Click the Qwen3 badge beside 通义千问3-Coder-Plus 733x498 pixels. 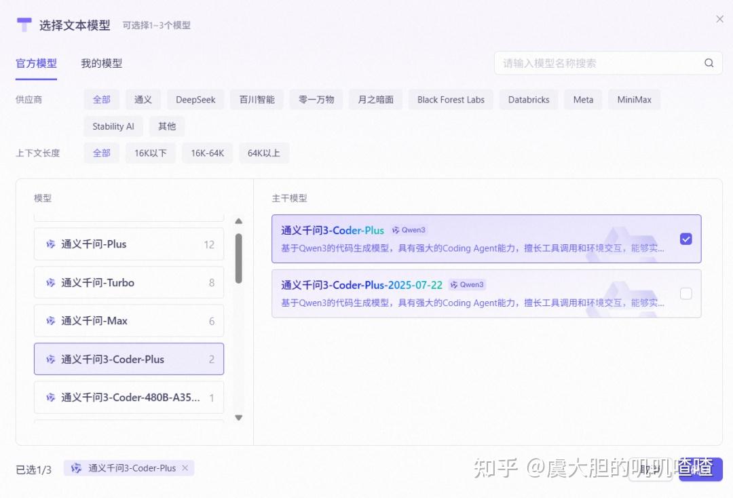409,230
